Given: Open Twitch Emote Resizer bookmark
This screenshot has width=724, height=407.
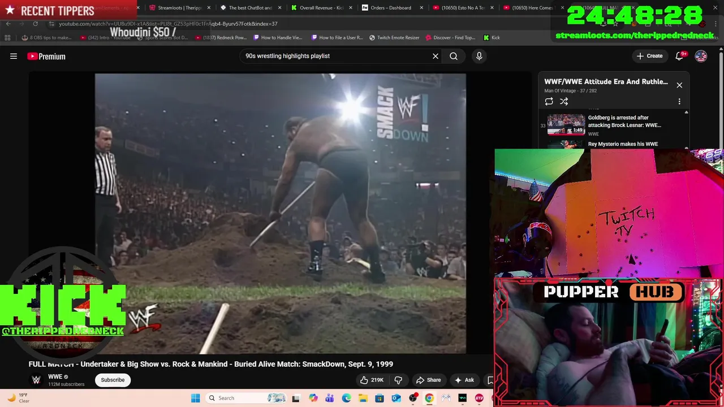Looking at the screenshot, I should [x=394, y=37].
